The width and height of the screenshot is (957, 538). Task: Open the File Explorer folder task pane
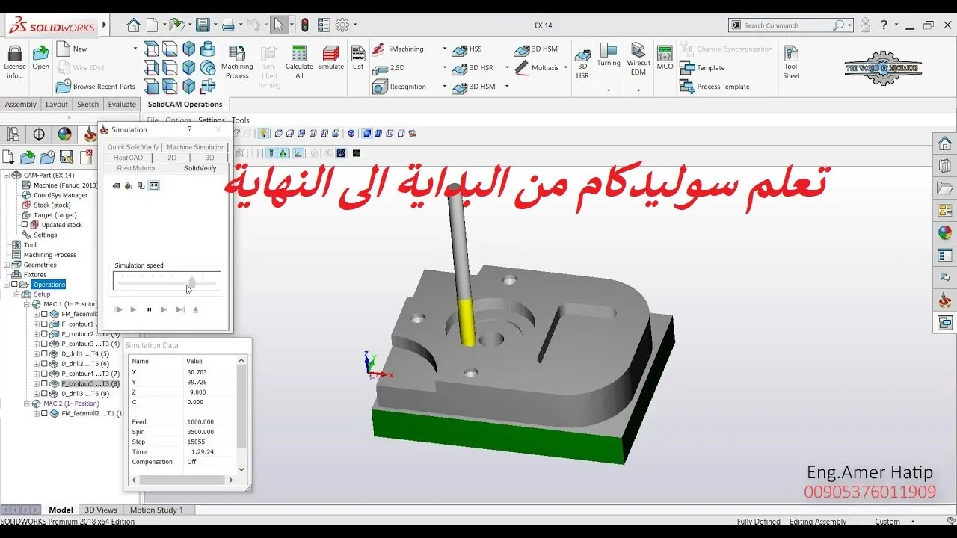[x=945, y=188]
